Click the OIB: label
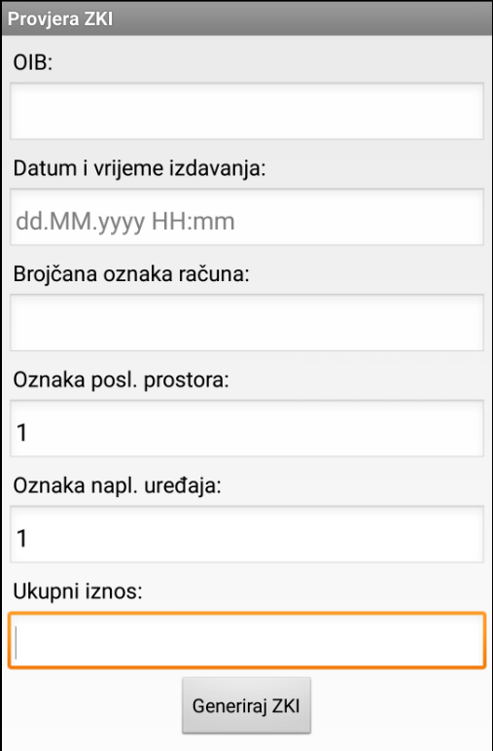Viewport: 493px width, 751px height. pyautogui.click(x=32, y=62)
